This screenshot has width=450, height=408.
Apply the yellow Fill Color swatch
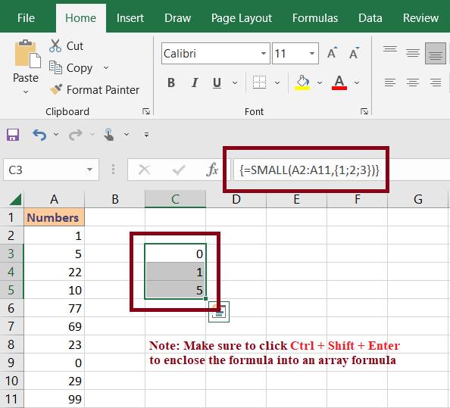point(302,83)
